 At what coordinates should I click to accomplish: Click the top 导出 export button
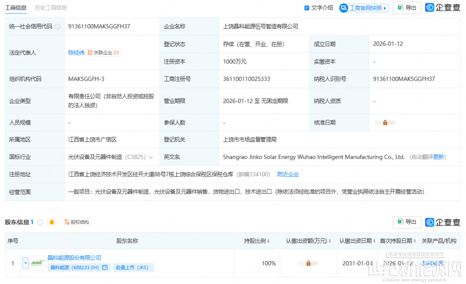click(407, 8)
